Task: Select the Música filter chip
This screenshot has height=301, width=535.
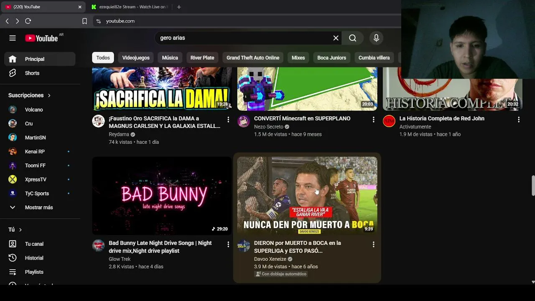Action: [x=170, y=58]
